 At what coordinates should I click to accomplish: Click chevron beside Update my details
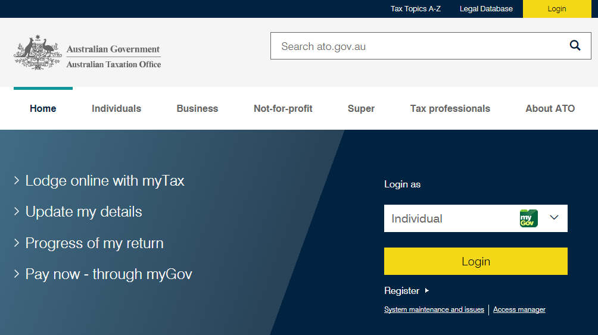17,211
